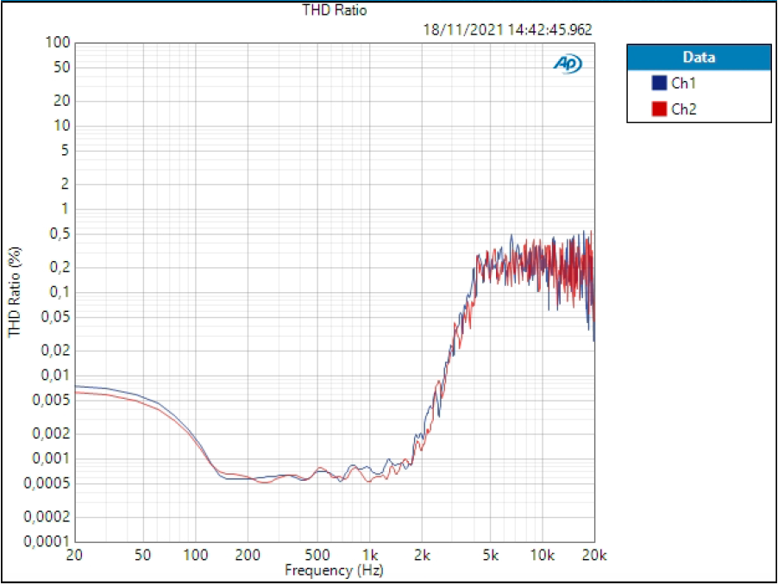Click the 0,5 tick label on Y axis

point(60,233)
